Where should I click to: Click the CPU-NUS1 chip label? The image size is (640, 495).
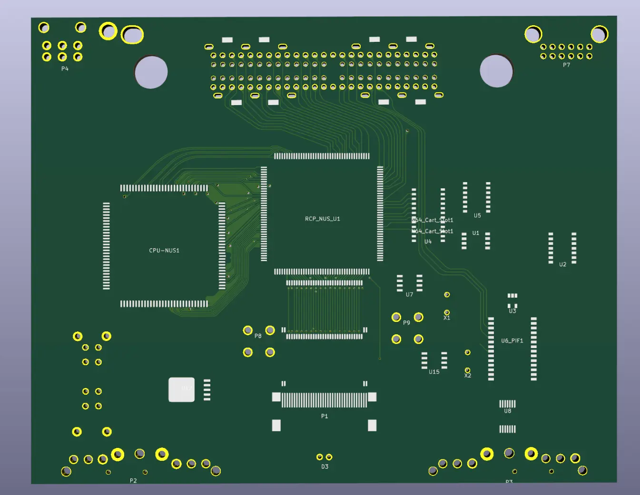pos(164,250)
